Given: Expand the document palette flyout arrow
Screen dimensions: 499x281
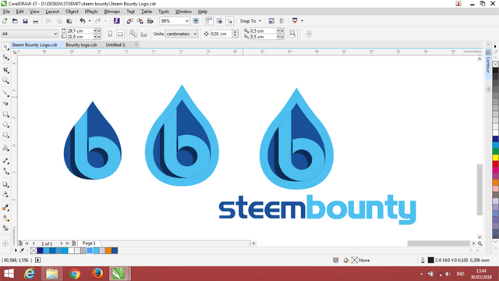Looking at the screenshot, I should point(16,251).
